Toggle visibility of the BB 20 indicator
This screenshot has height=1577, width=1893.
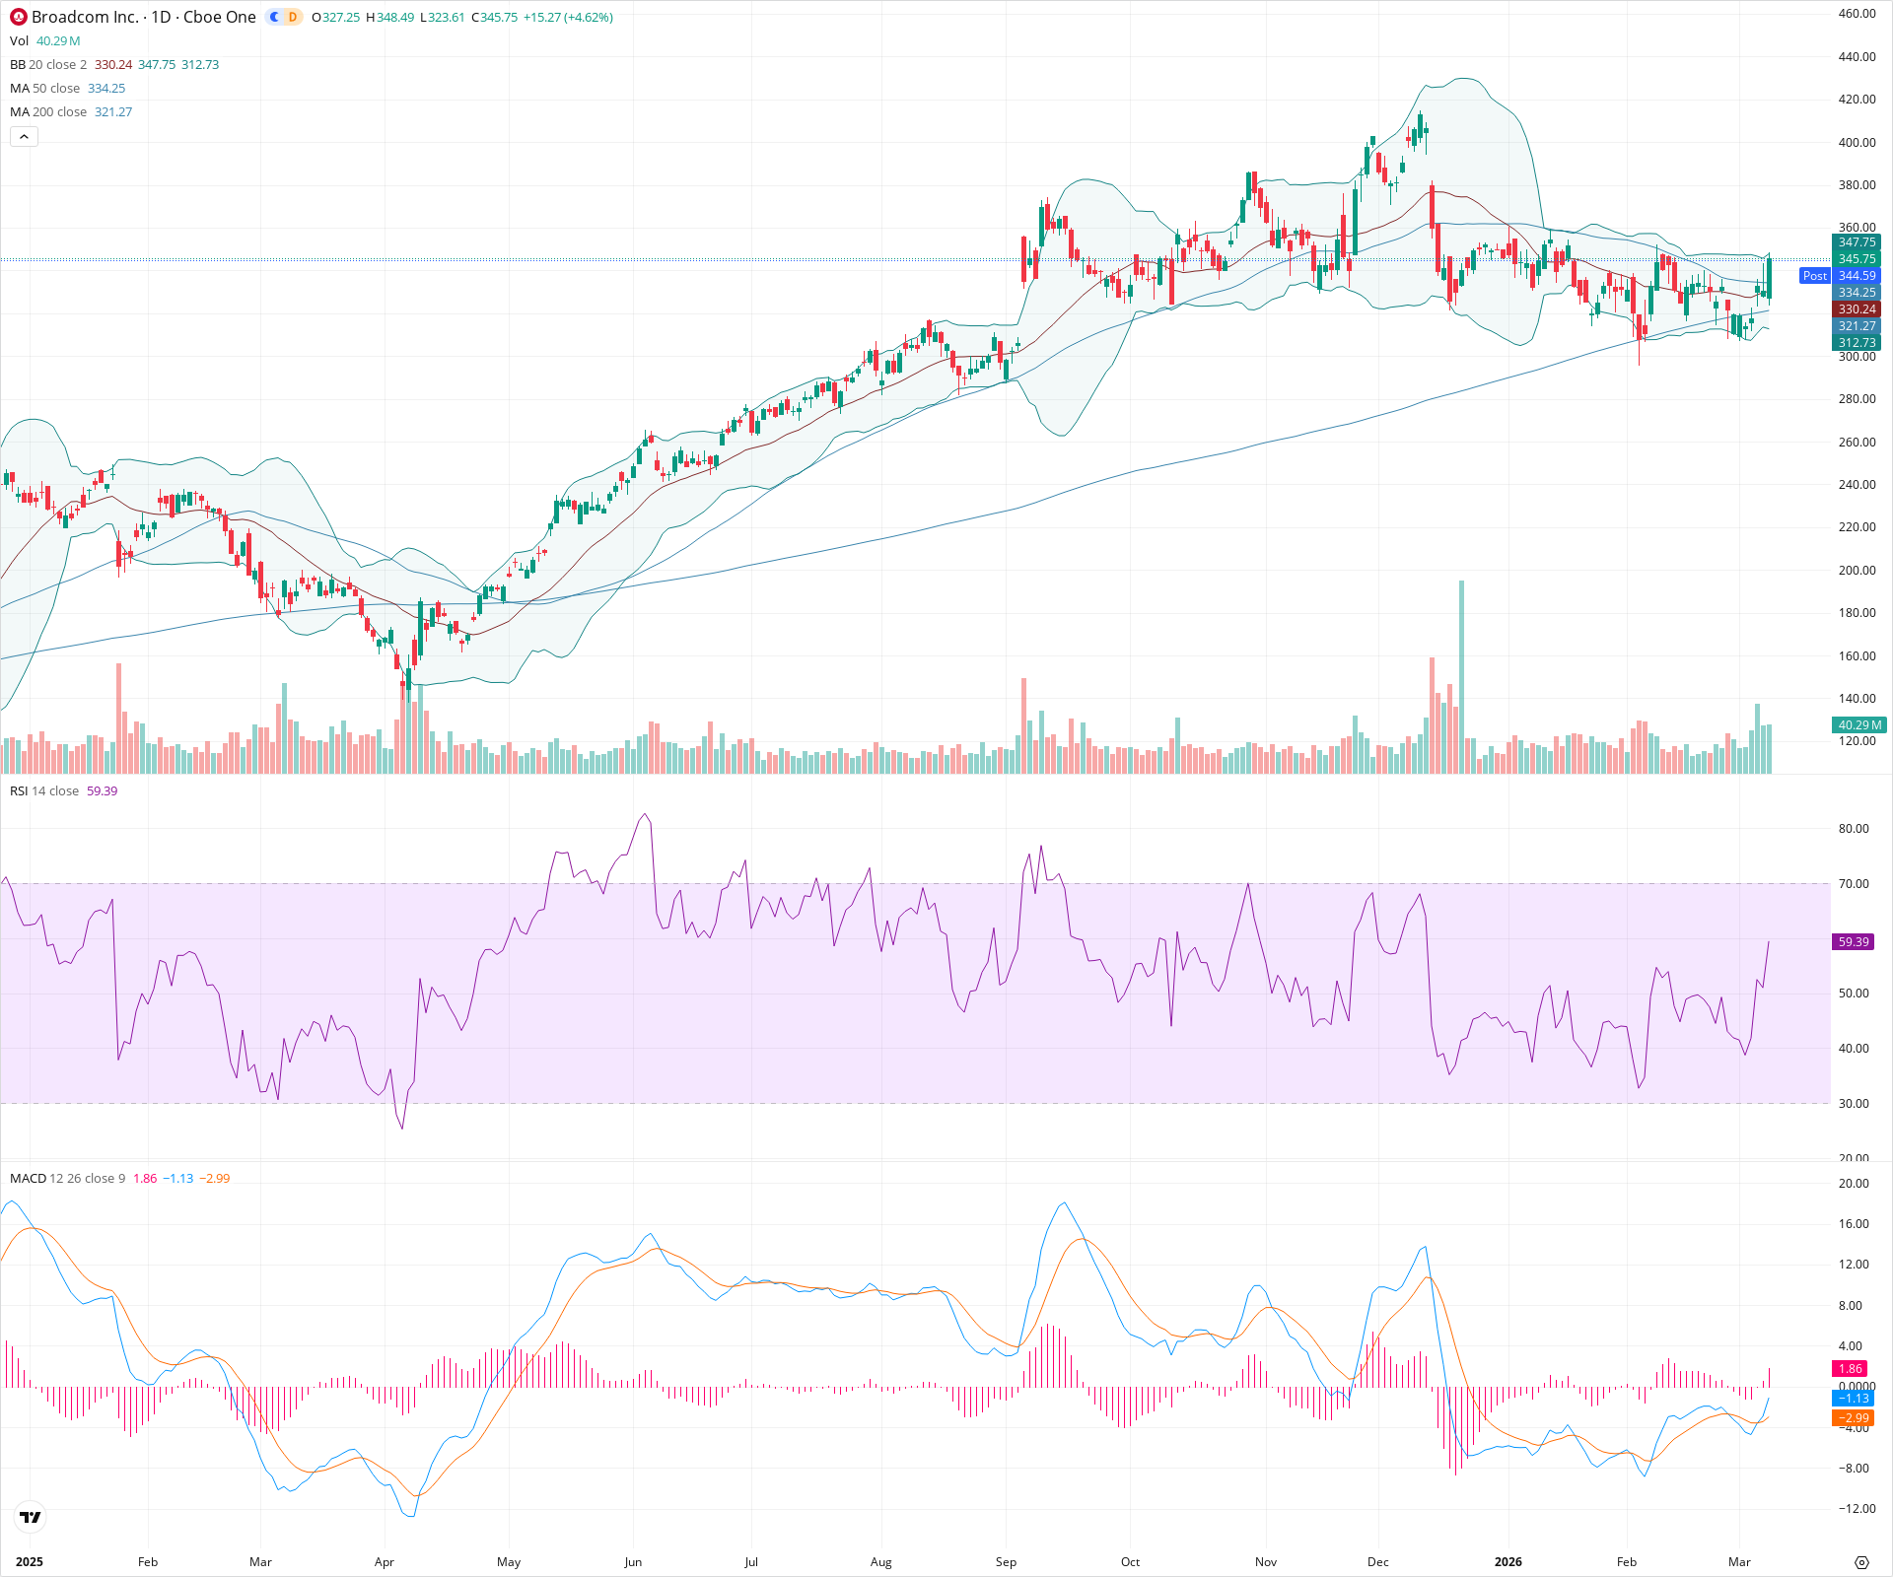[x=17, y=64]
